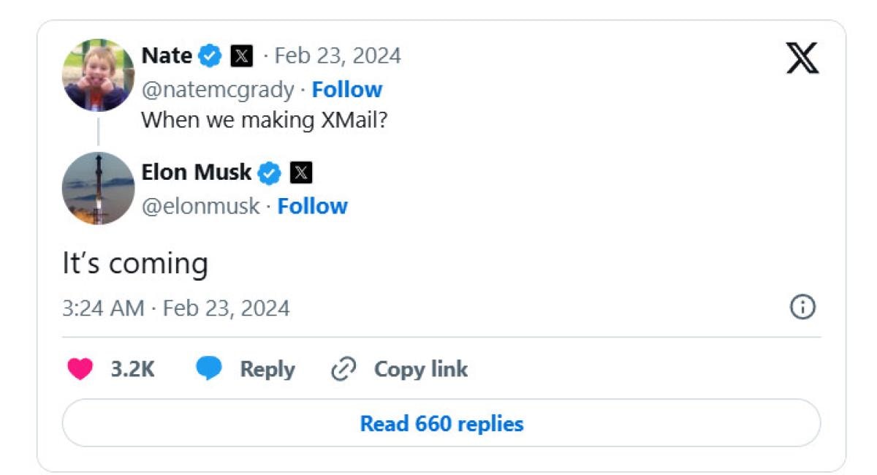Screen dimensions: 877x475
Task: Click Nate's blue verified badge
Action: (x=211, y=56)
